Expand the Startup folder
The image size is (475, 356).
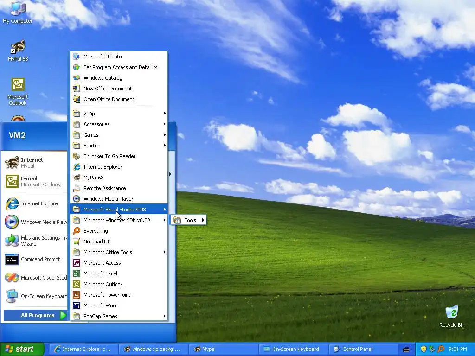(x=119, y=146)
